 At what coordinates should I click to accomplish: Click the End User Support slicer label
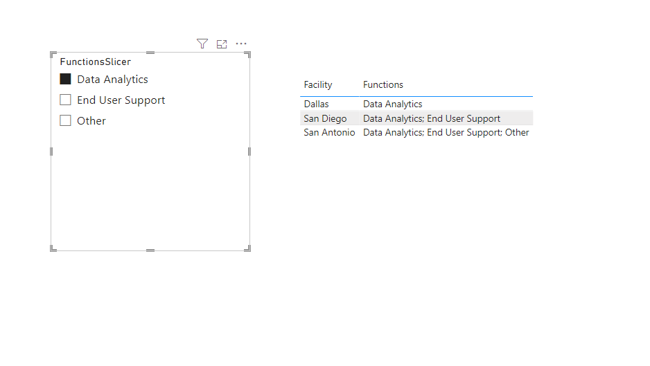[121, 100]
